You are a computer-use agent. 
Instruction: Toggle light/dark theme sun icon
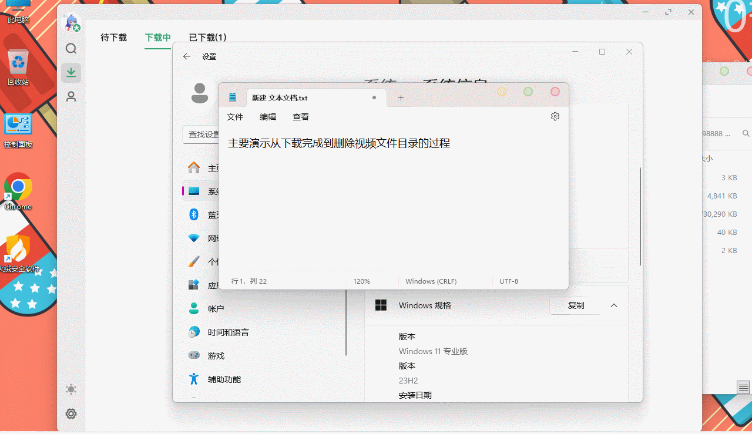pyautogui.click(x=71, y=389)
